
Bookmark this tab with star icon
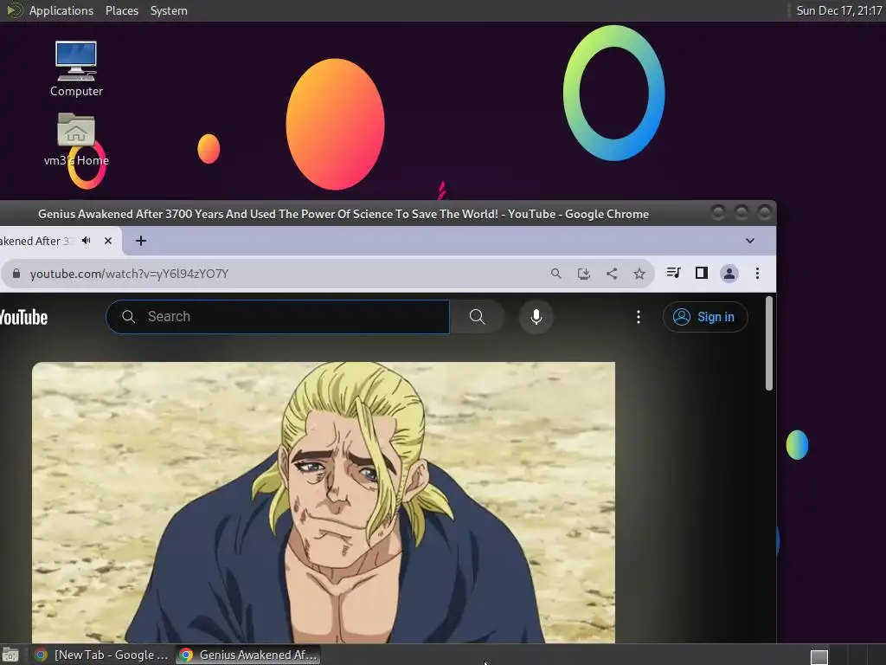point(639,274)
